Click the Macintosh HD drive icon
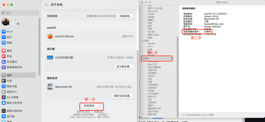 click(x=50, y=87)
